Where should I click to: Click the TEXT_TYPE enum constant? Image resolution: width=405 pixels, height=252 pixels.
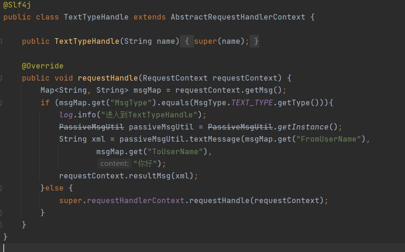(x=252, y=103)
